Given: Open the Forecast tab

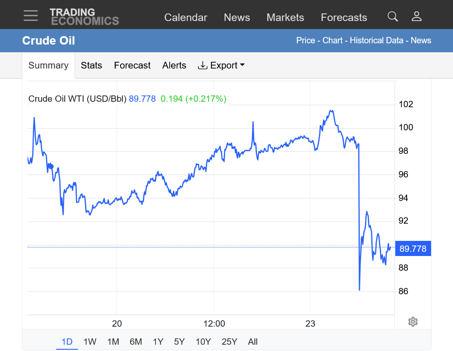Looking at the screenshot, I should [132, 66].
